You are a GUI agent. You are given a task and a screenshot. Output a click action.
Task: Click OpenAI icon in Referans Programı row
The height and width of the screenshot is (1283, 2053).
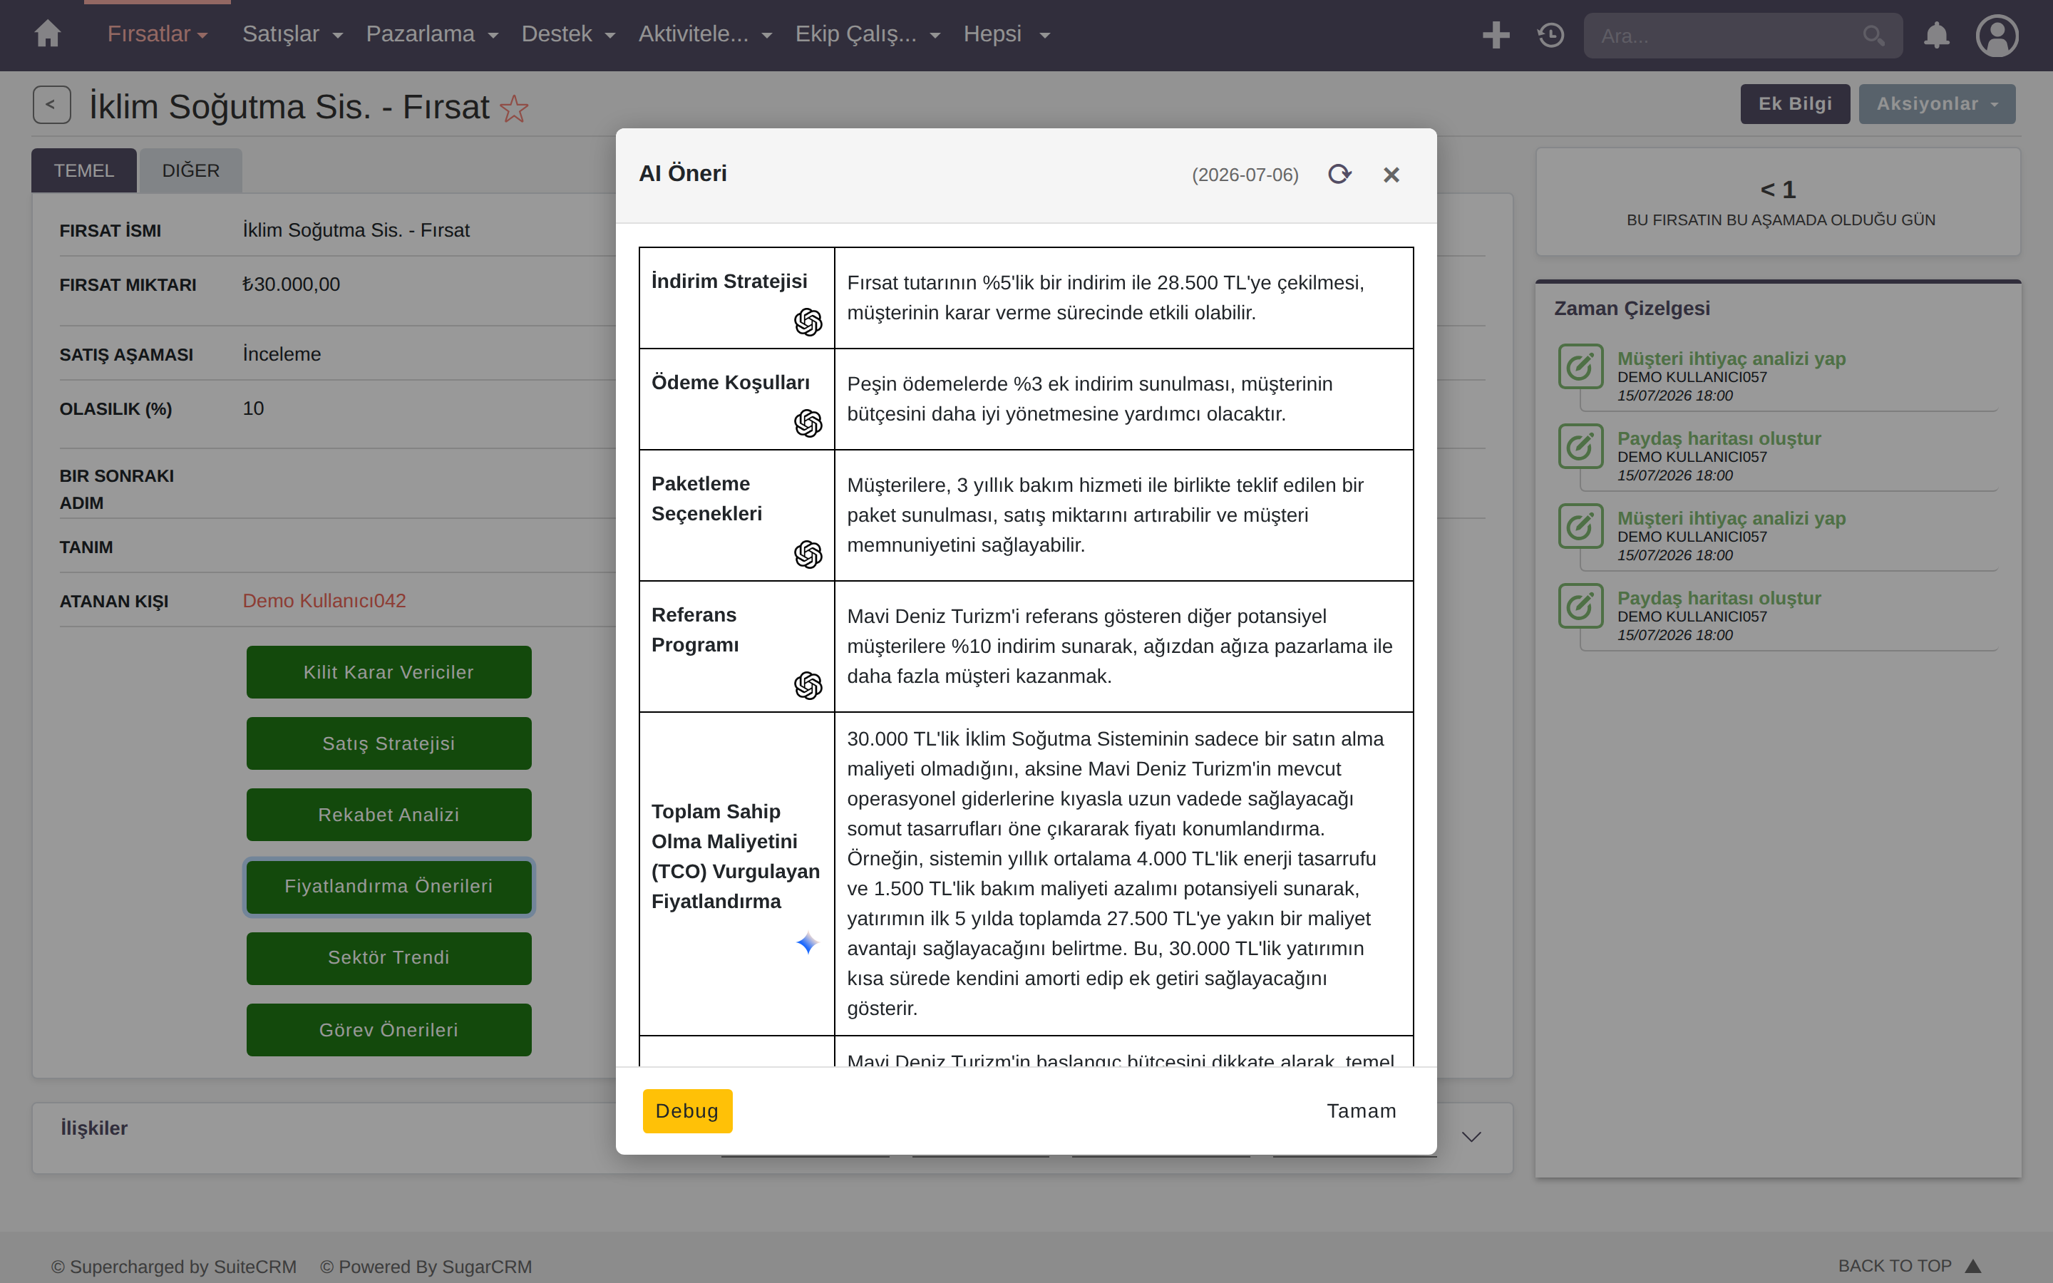[808, 685]
